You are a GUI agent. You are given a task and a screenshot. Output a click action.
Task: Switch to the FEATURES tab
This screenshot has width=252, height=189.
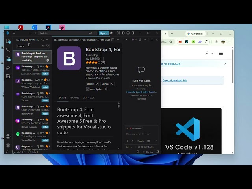pos(74,98)
